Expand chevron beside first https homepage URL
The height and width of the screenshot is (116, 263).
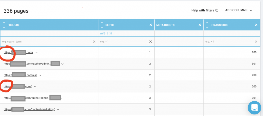click(36, 53)
